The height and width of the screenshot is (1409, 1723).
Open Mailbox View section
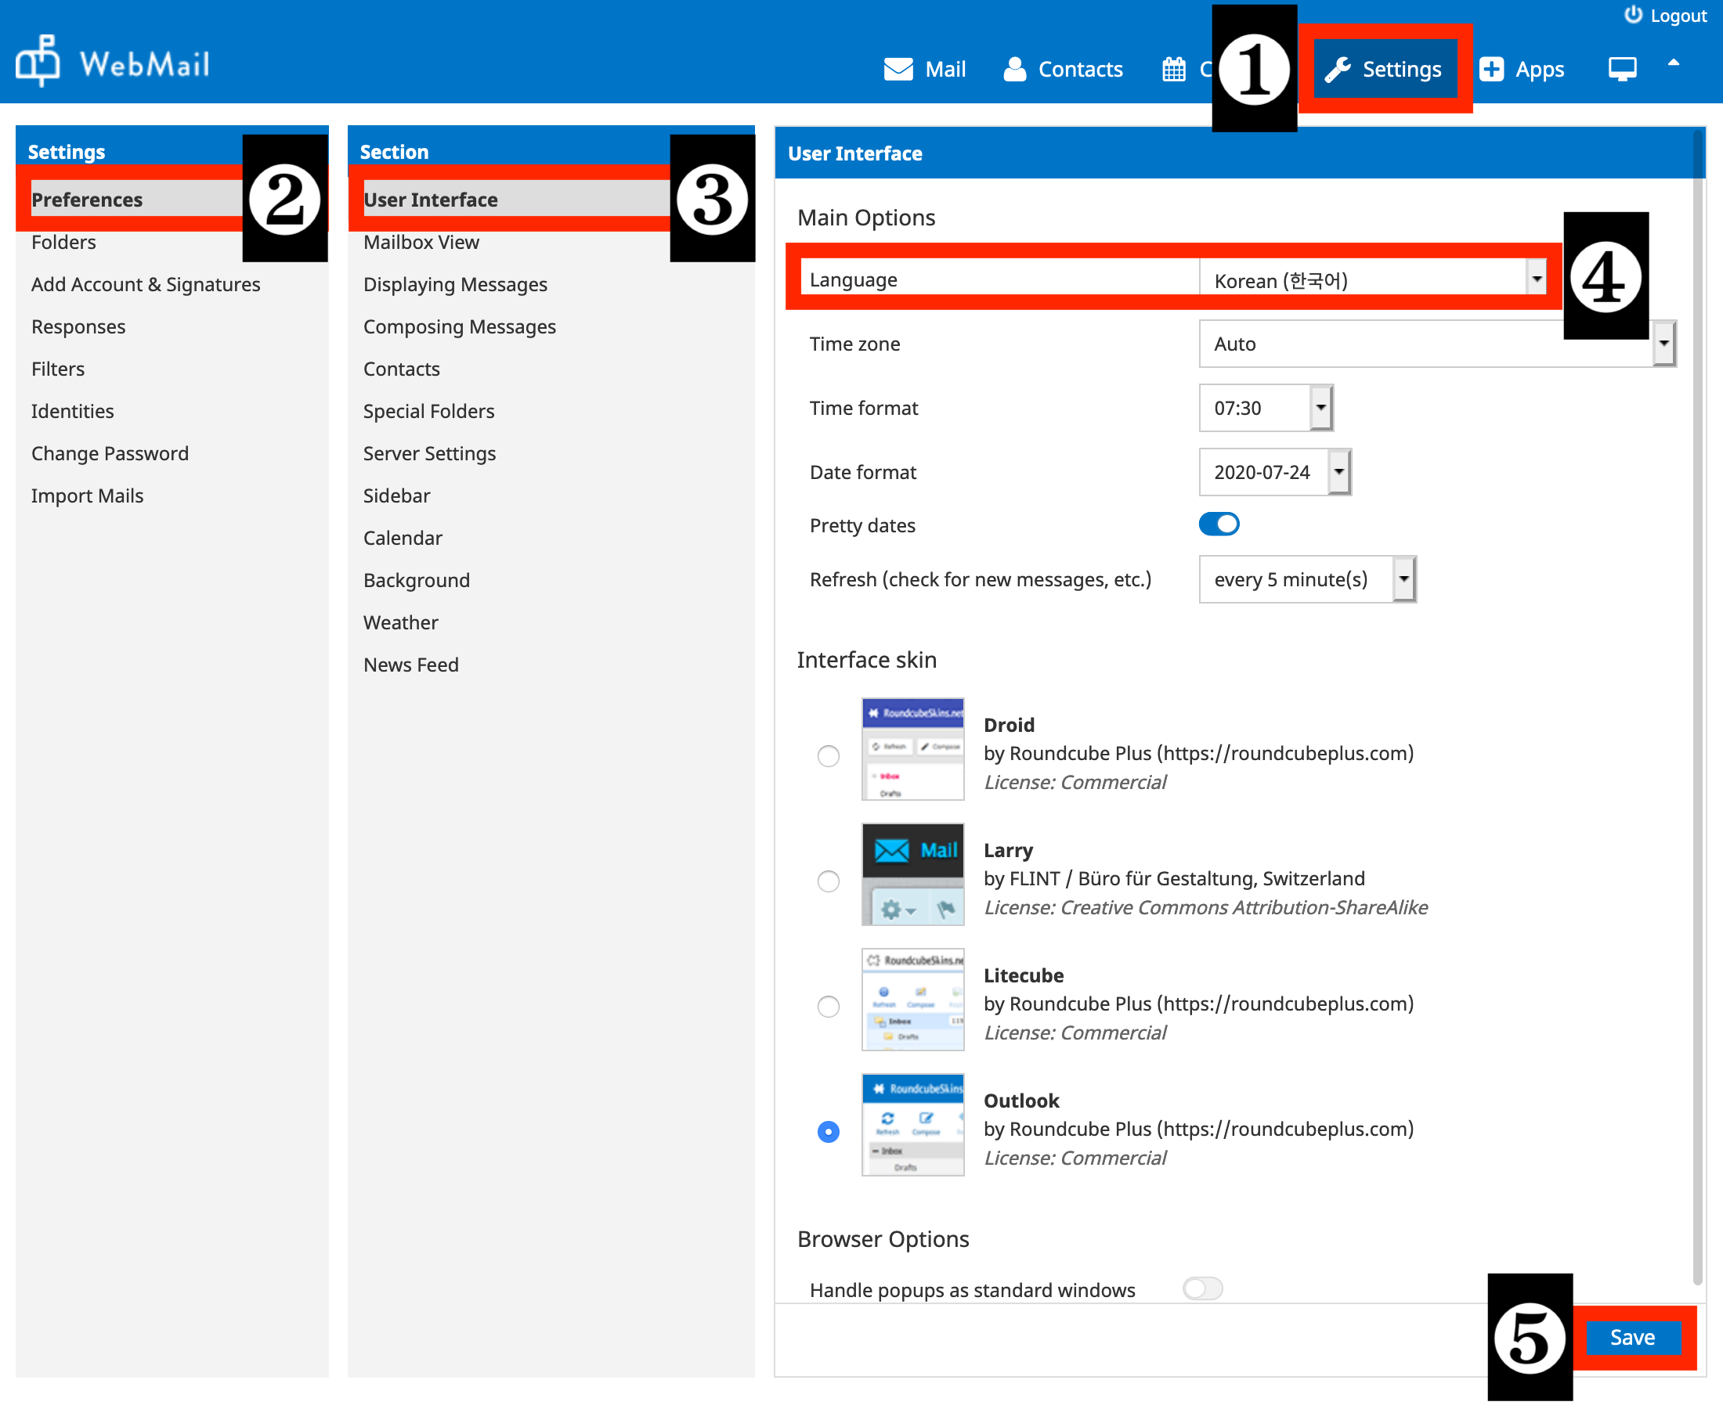point(421,242)
